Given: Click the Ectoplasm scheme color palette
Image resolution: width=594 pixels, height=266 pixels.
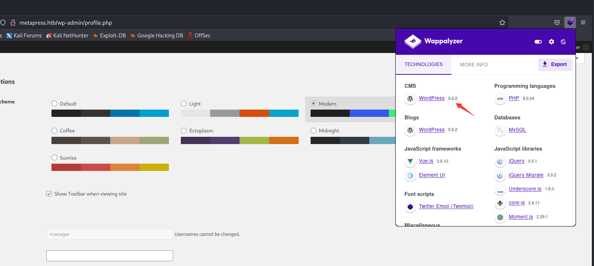Looking at the screenshot, I should pos(240,140).
